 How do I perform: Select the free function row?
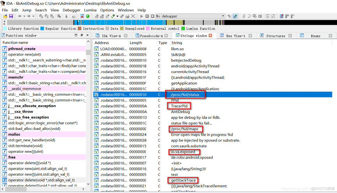(x=44, y=157)
